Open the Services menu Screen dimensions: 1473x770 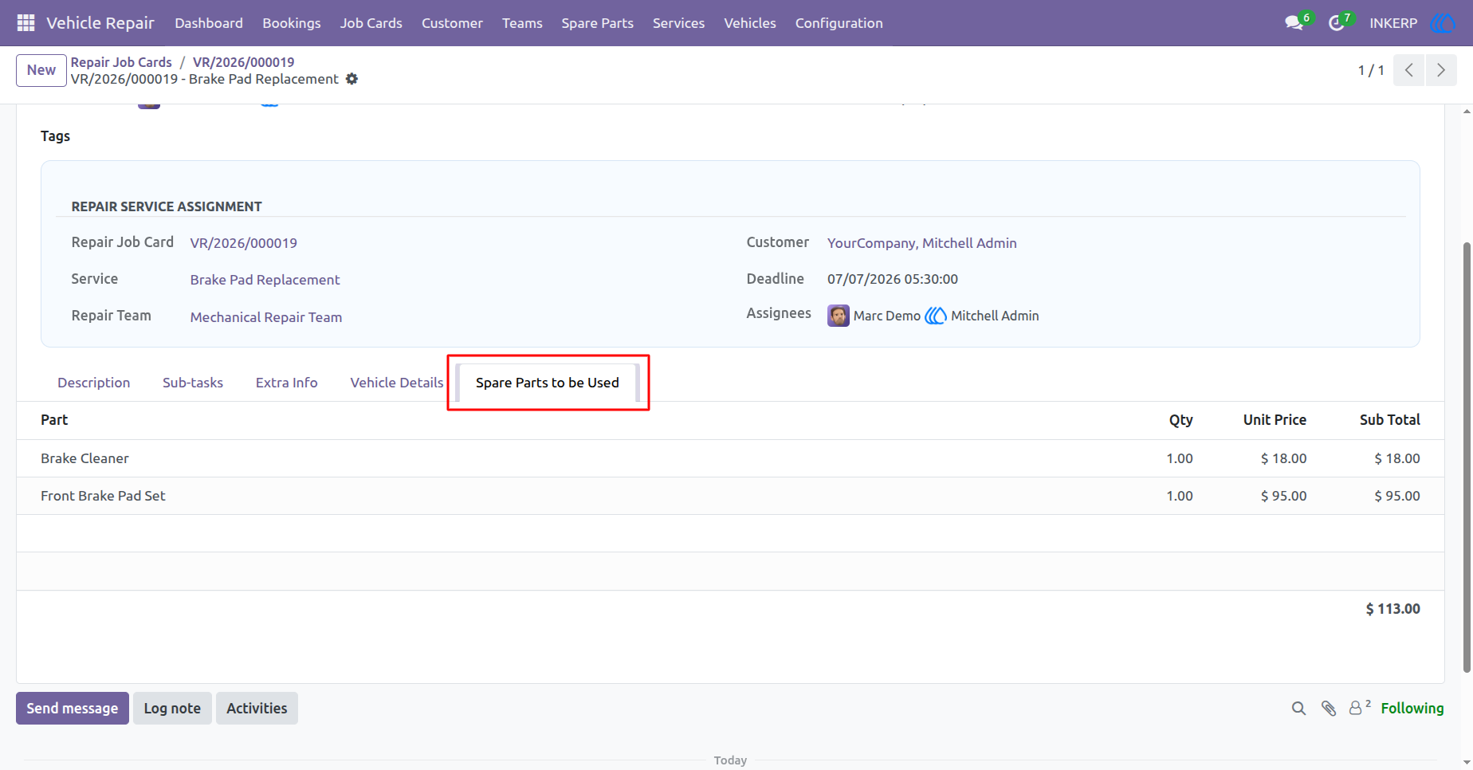(679, 23)
